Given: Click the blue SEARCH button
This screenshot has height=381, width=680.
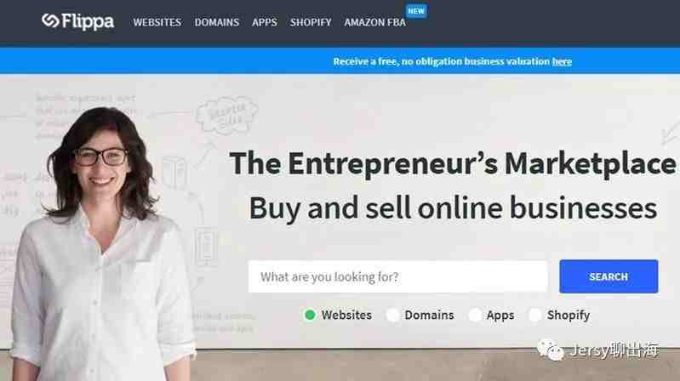Looking at the screenshot, I should [x=609, y=276].
